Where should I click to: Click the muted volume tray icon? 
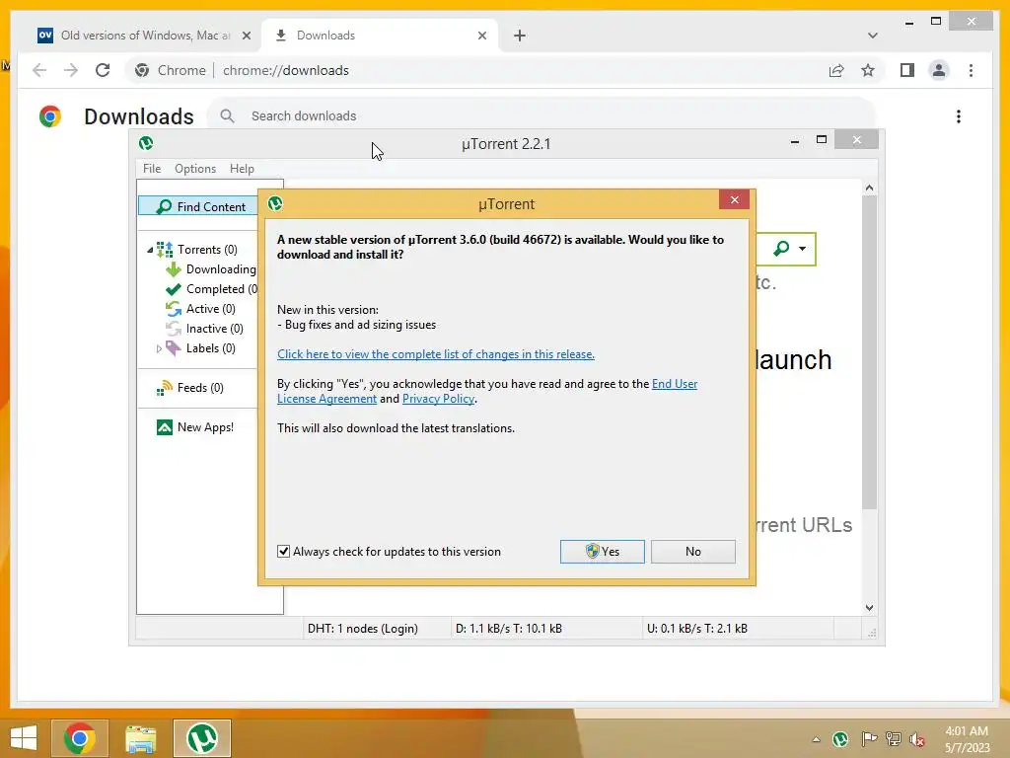point(917,739)
